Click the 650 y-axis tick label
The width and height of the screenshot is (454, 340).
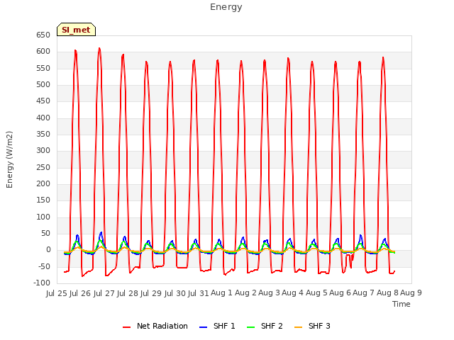(43, 35)
